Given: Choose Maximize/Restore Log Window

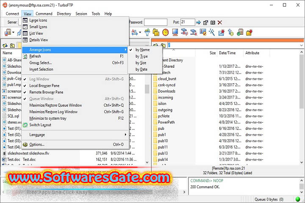Looking at the screenshot, I should pyautogui.click(x=75, y=112).
